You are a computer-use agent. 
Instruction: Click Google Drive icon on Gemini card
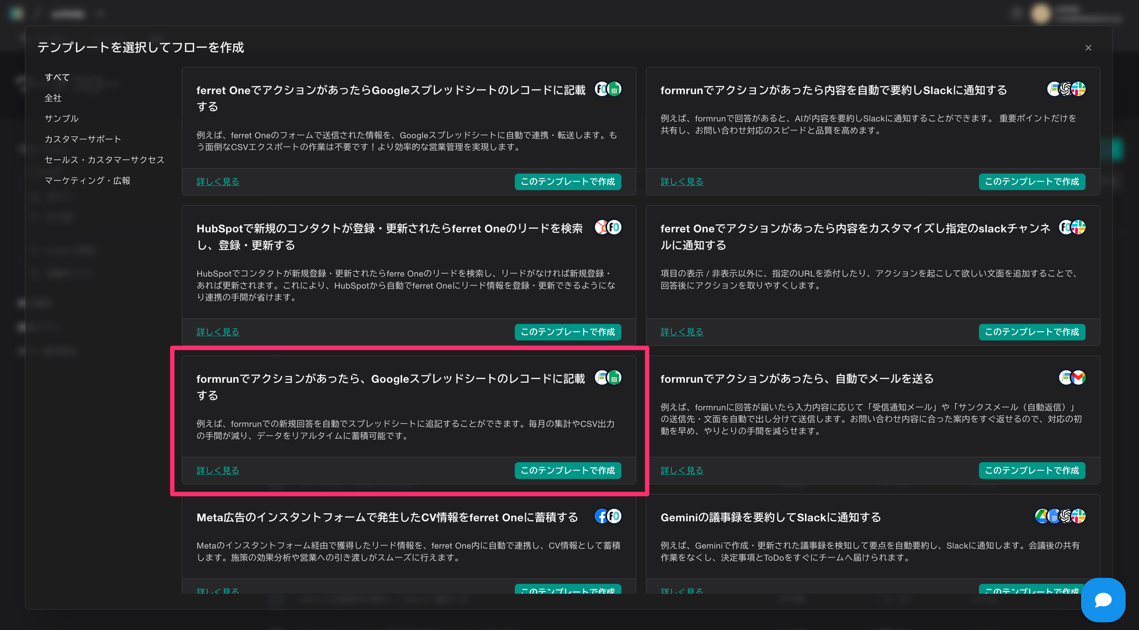pos(1041,516)
